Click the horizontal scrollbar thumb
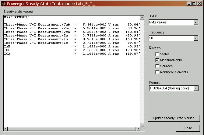The width and height of the screenshot is (204, 135). (72, 129)
